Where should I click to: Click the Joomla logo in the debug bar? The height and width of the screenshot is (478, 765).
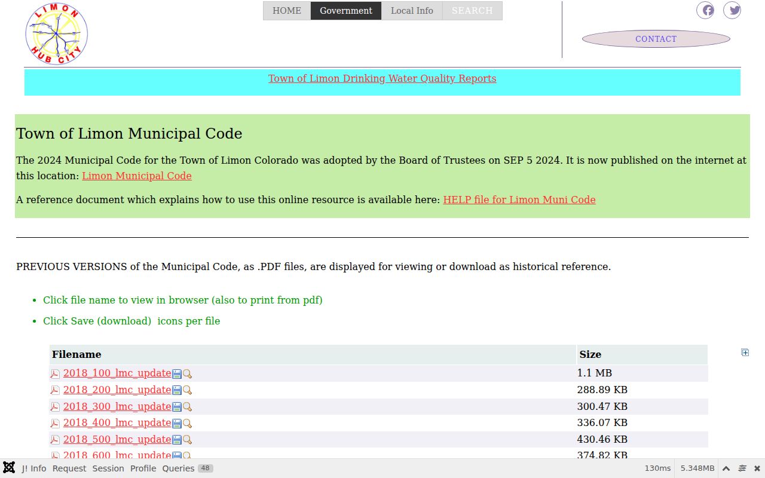tap(9, 468)
